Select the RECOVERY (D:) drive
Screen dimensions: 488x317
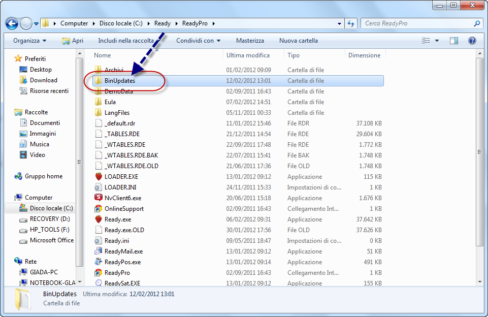point(45,219)
